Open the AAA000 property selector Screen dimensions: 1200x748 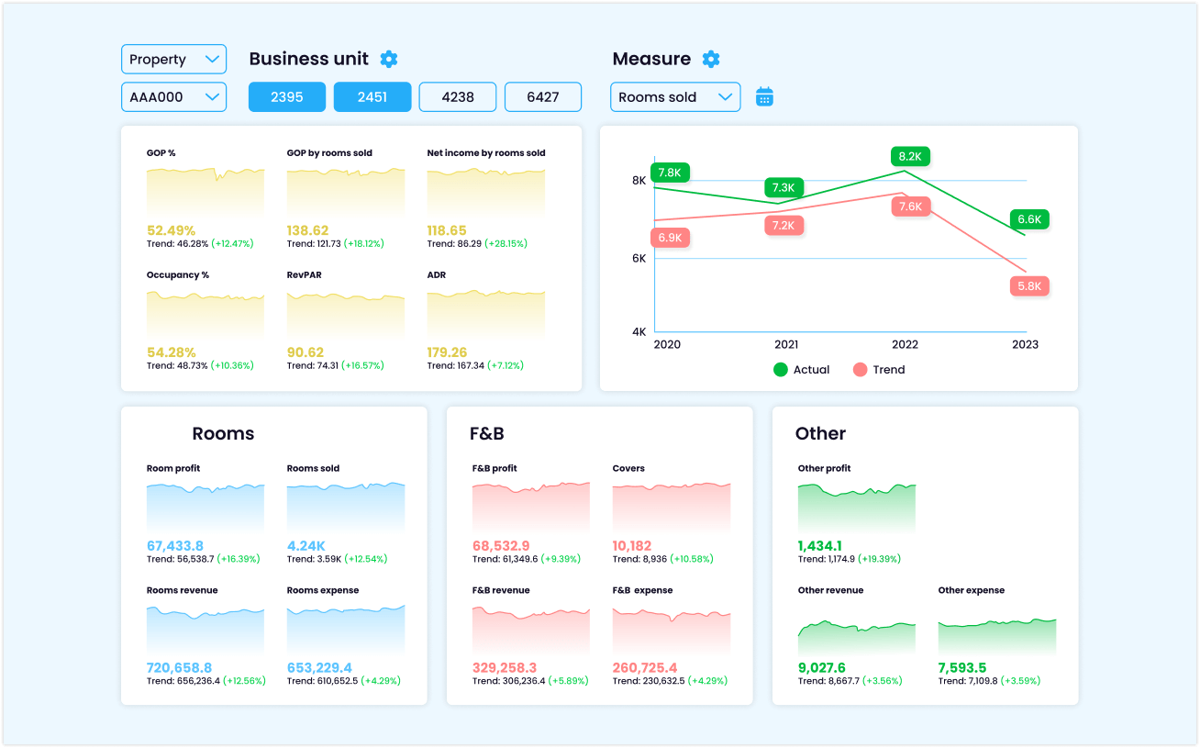(173, 97)
